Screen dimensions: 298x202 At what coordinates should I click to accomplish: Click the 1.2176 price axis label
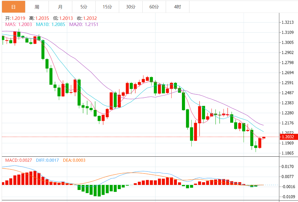click(288, 123)
